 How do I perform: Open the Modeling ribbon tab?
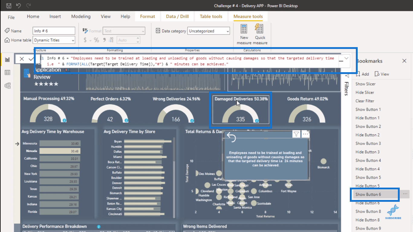coord(81,17)
